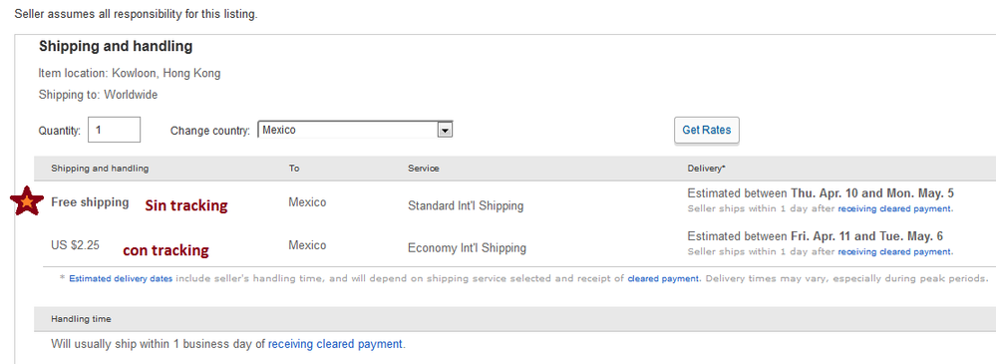Screen dimensions: 996x364
Task: Click the Service column header
Action: click(x=423, y=169)
